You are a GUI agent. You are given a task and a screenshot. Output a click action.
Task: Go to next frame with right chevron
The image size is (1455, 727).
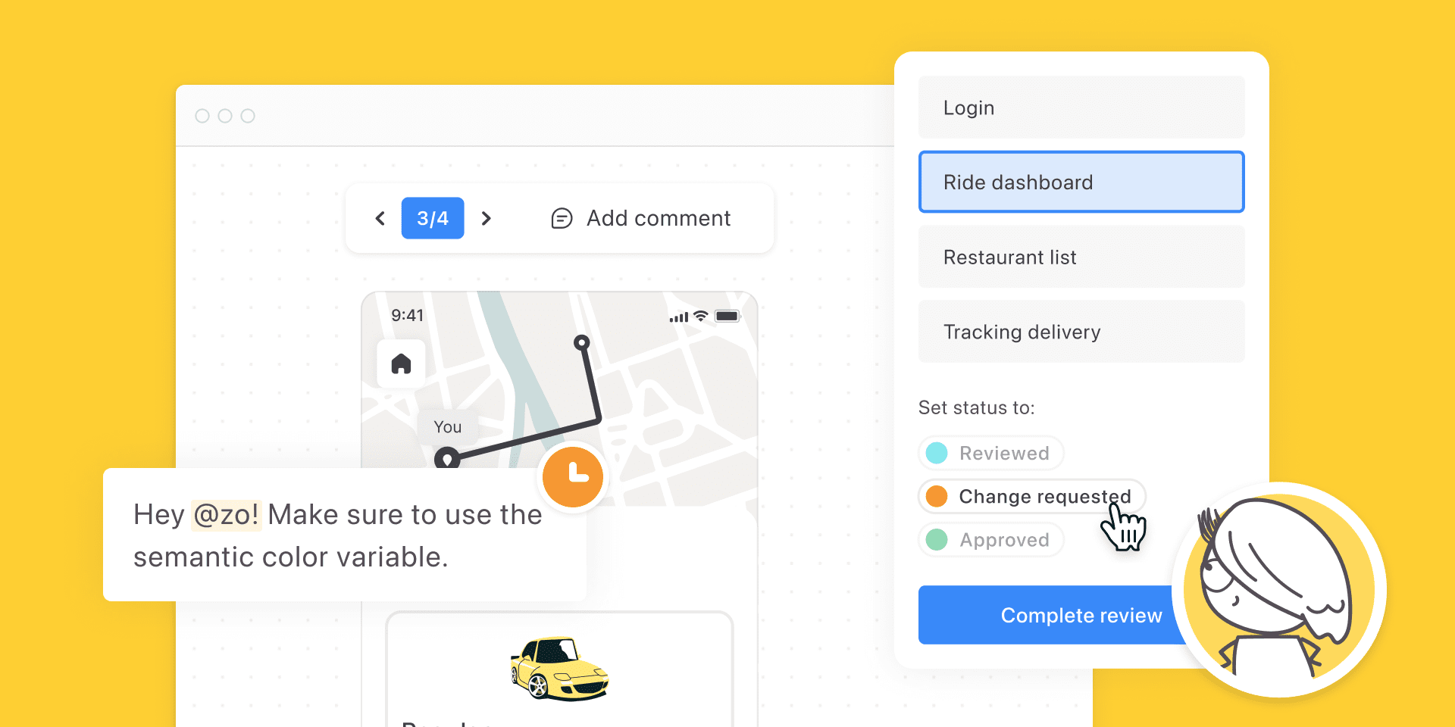click(x=487, y=219)
